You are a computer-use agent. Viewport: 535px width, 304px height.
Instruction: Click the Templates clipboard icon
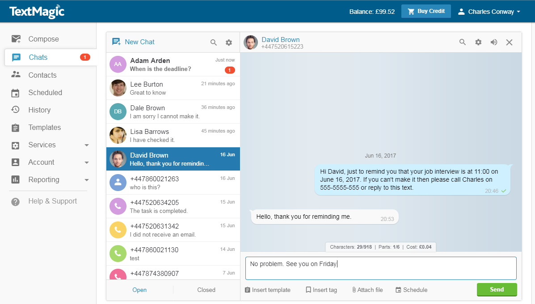click(x=15, y=128)
